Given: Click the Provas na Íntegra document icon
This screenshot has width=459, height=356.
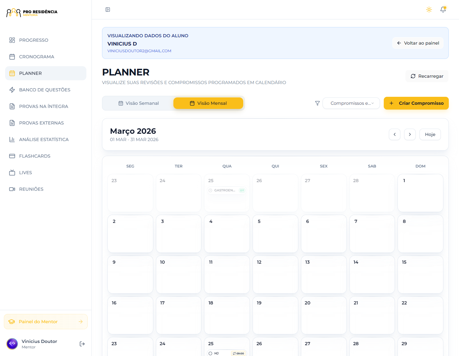Looking at the screenshot, I should 12,106.
